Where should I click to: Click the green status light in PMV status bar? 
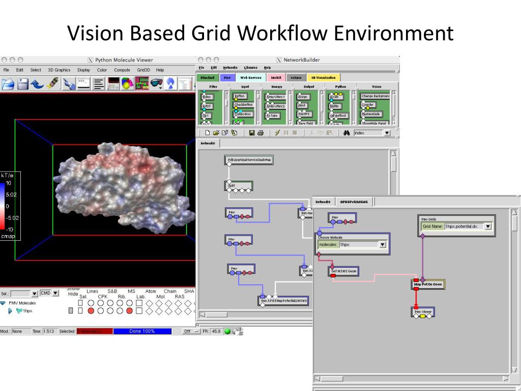point(227,331)
